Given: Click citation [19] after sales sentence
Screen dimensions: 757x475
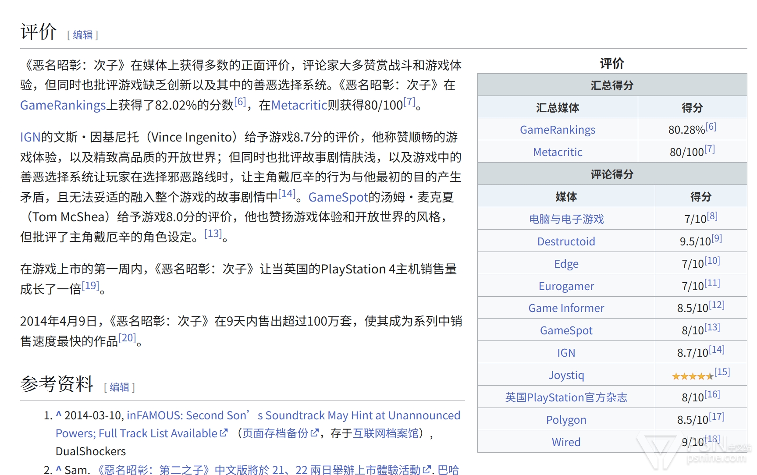Looking at the screenshot, I should coord(90,286).
